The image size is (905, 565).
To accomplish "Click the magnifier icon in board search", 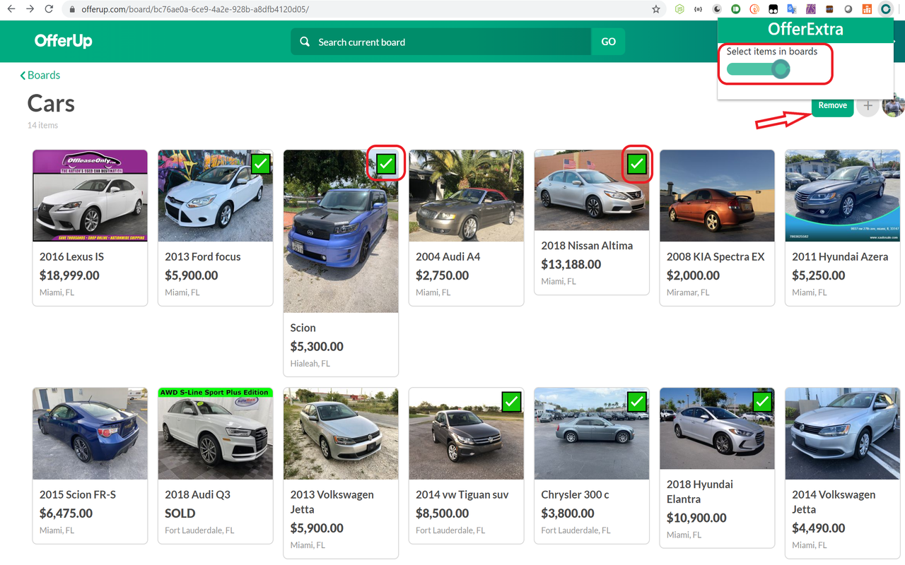I will point(305,42).
